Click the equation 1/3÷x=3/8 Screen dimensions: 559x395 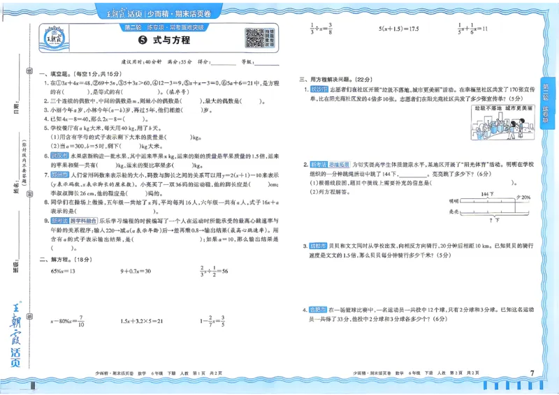(x=321, y=29)
